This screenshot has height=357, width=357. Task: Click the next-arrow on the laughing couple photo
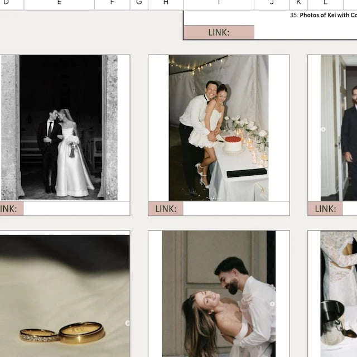pyautogui.click(x=272, y=303)
